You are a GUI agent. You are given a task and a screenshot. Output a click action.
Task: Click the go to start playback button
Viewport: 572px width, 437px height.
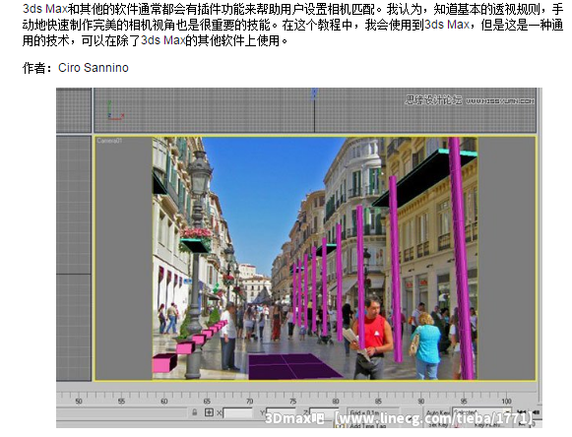pos(522,412)
